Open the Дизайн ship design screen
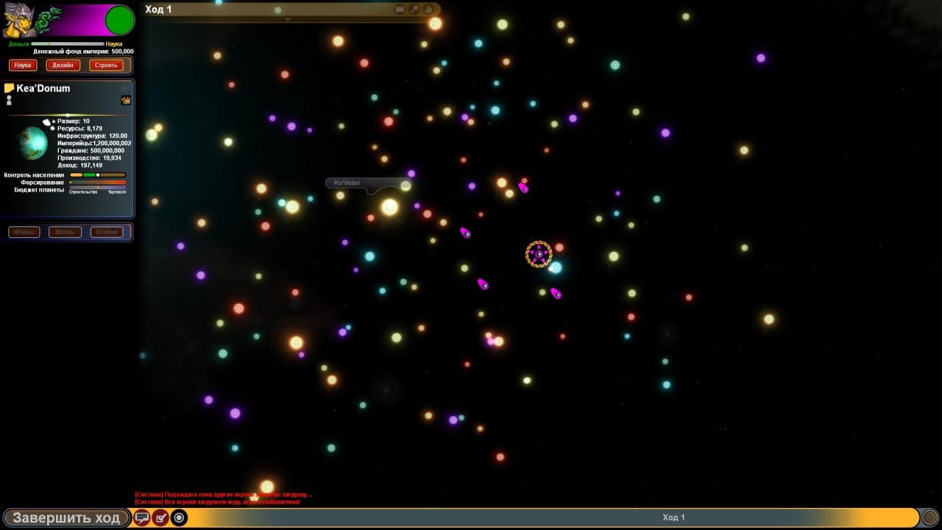Image resolution: width=942 pixels, height=530 pixels. coord(63,65)
